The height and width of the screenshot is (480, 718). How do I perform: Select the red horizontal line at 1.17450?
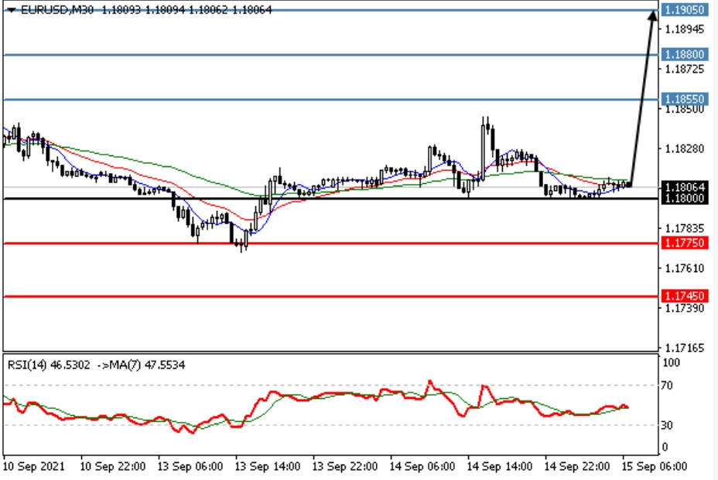pos(331,297)
